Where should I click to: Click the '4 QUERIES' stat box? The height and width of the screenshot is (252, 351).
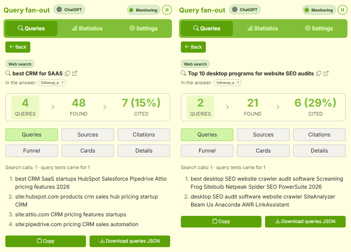[25, 107]
